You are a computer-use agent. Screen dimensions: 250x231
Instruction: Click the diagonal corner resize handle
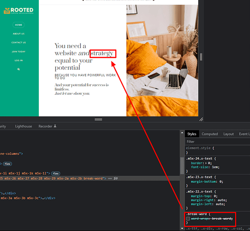[x=201, y=119]
